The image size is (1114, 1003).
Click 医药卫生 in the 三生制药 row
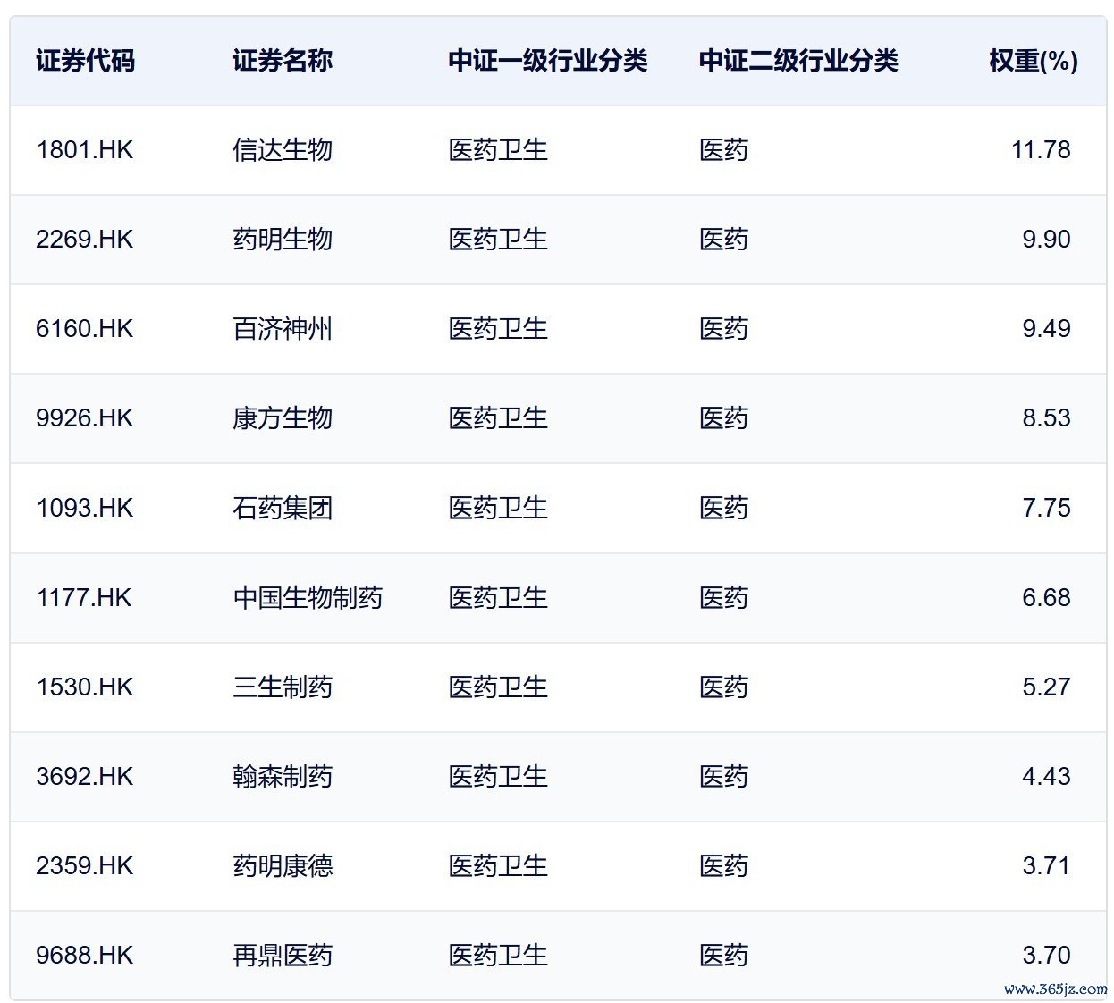(498, 687)
